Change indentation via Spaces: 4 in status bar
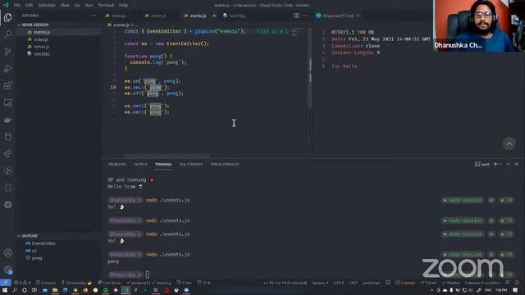Viewport: 525px width, 295px height. pos(320,283)
